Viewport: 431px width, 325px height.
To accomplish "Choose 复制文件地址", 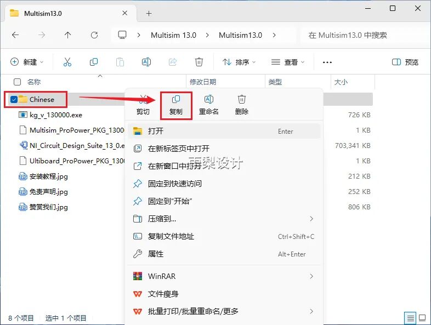I will [224, 237].
